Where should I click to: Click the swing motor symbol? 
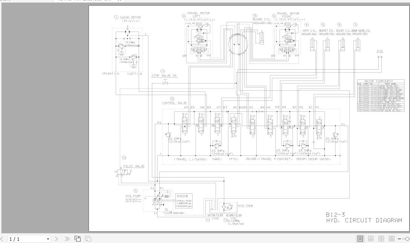(x=127, y=32)
